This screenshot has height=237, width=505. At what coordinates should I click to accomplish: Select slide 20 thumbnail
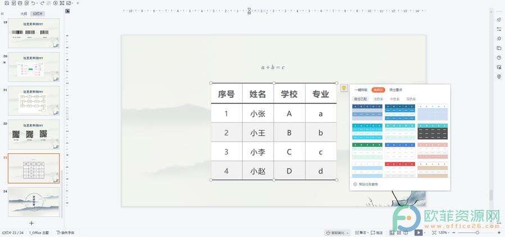pos(34,67)
